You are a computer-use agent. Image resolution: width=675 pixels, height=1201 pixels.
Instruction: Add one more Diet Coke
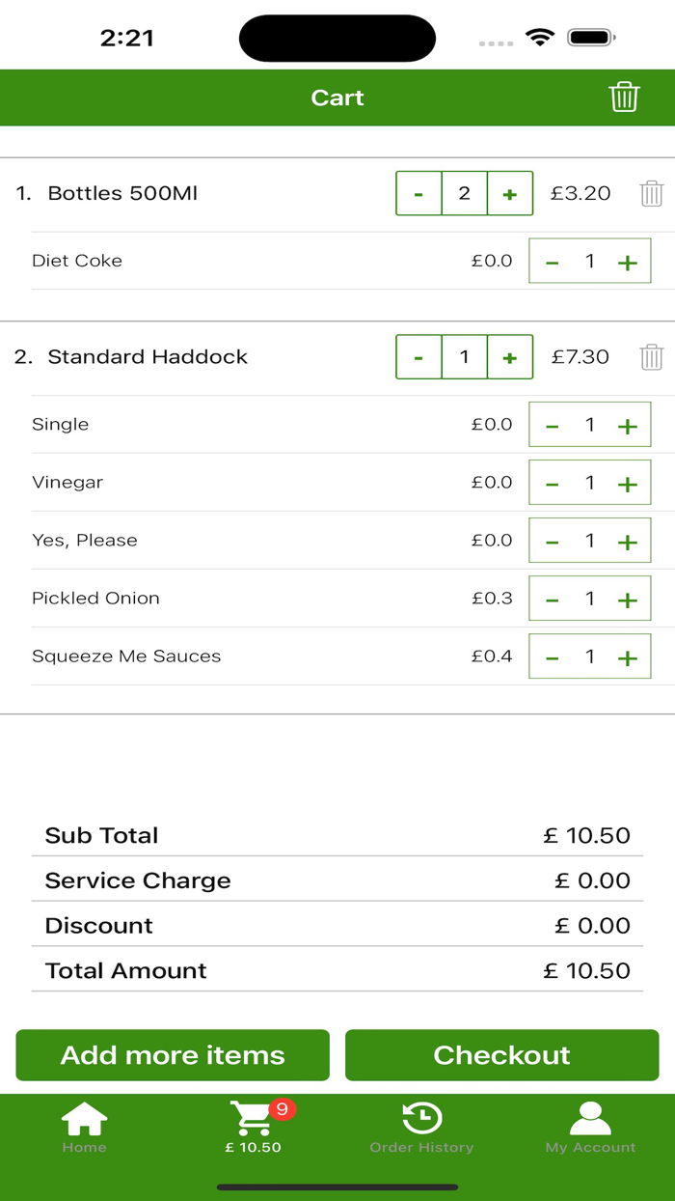point(627,262)
